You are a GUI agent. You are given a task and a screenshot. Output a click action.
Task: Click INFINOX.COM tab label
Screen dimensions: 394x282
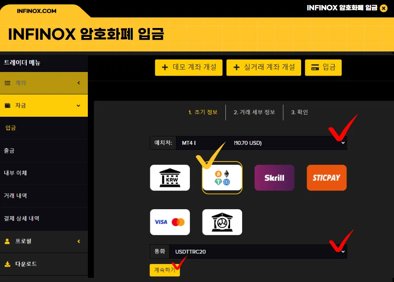tap(37, 11)
